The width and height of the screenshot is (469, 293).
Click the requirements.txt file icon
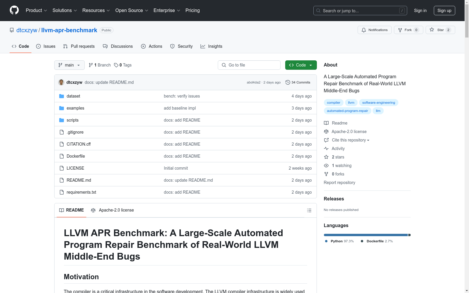pos(62,192)
